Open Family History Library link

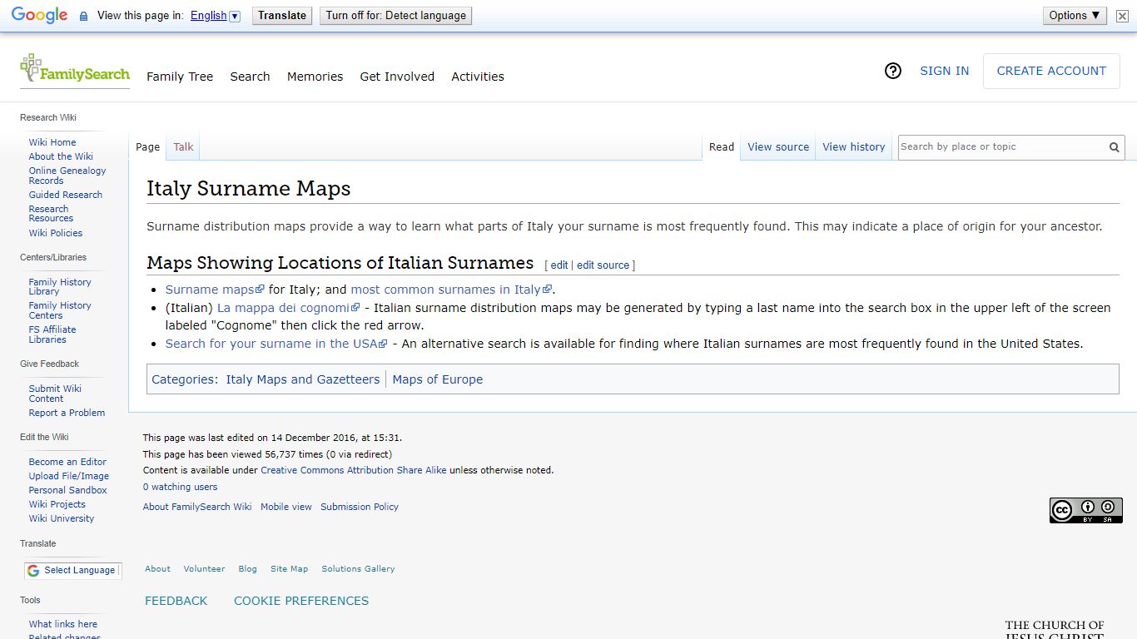[60, 287]
